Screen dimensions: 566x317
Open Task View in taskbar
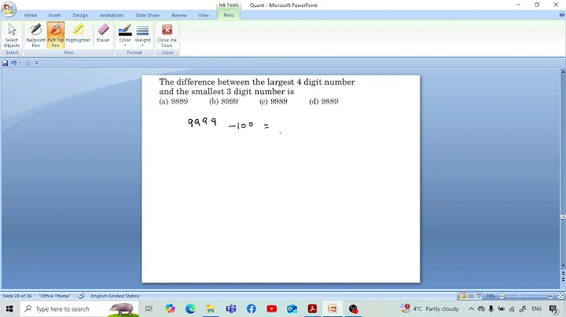click(x=149, y=308)
